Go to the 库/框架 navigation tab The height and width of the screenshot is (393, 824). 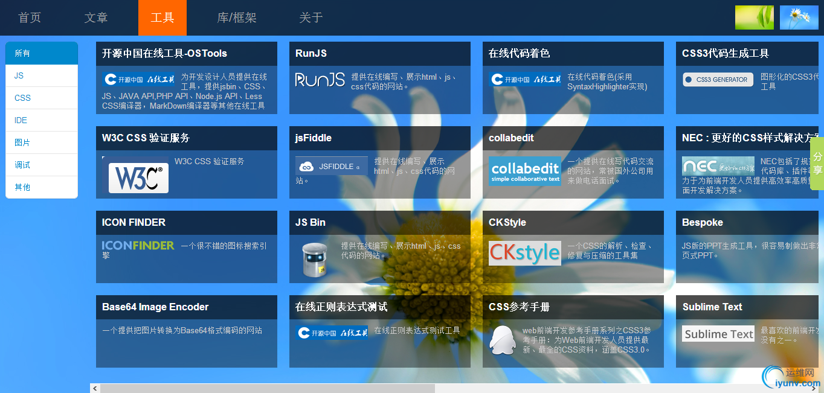click(x=237, y=18)
